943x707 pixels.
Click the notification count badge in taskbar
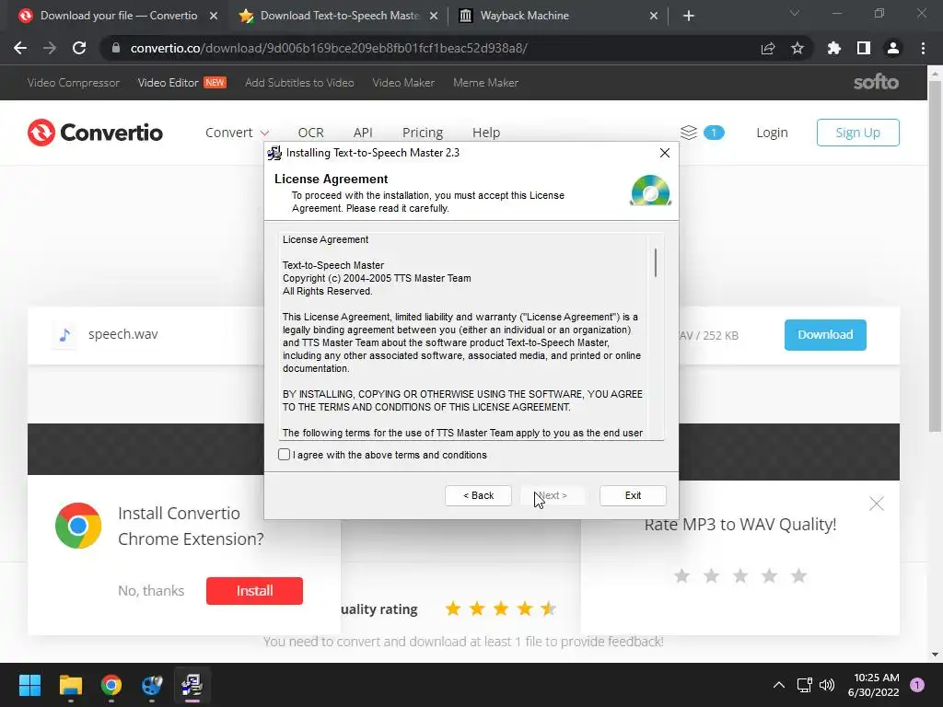point(917,685)
